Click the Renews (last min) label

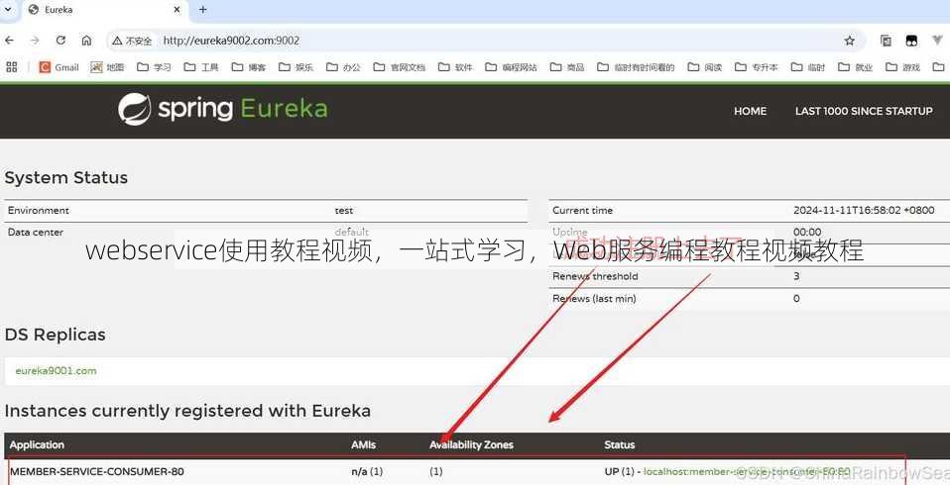point(594,298)
